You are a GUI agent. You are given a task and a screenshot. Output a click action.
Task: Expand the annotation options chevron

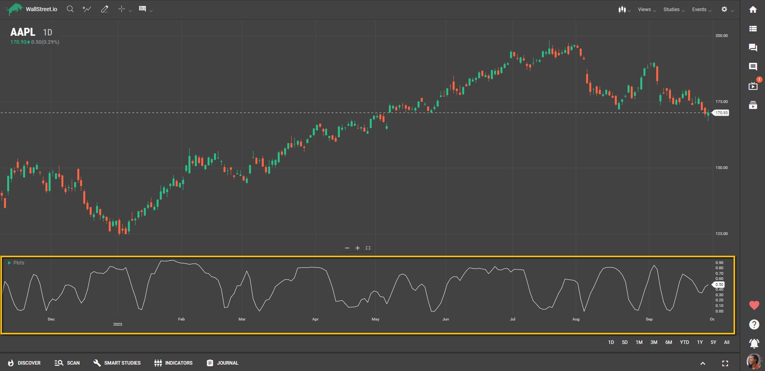(151, 11)
